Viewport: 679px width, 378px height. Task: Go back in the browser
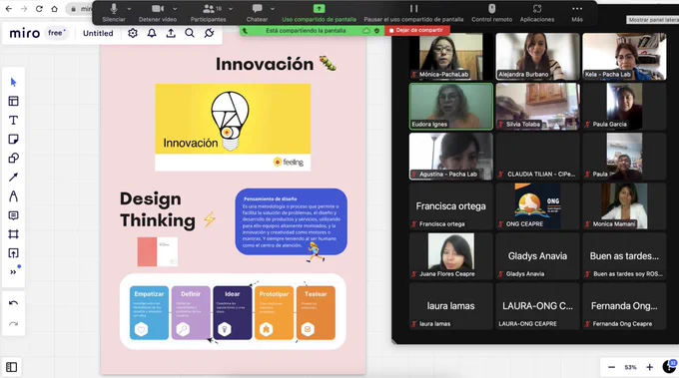(9, 9)
